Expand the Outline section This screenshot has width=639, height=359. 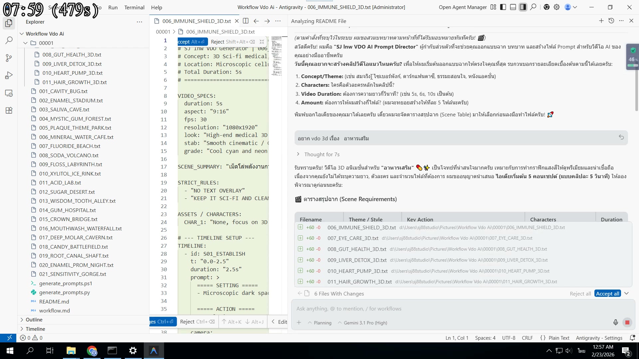click(x=34, y=319)
